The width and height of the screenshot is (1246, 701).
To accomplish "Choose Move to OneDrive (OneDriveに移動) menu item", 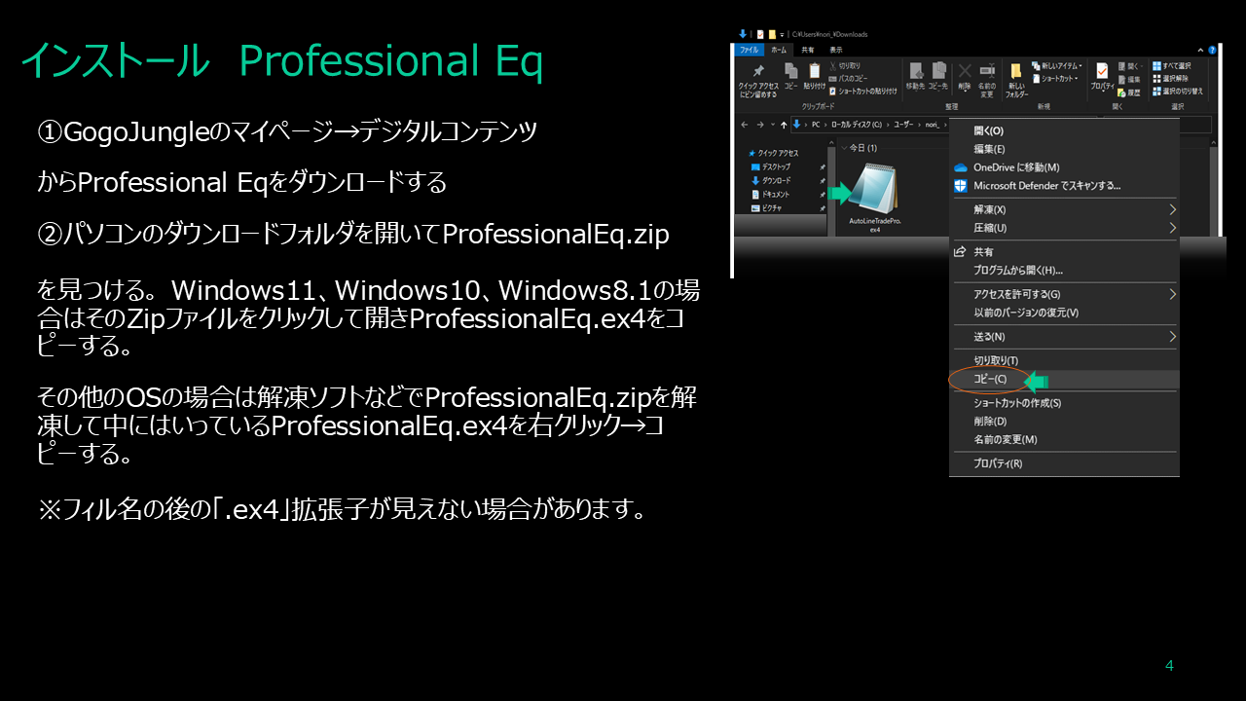I will pyautogui.click(x=1064, y=167).
